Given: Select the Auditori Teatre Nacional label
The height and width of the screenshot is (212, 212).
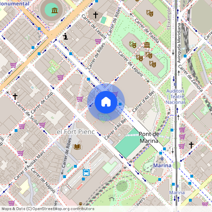Looking at the screenshot, I should coord(175,97).
